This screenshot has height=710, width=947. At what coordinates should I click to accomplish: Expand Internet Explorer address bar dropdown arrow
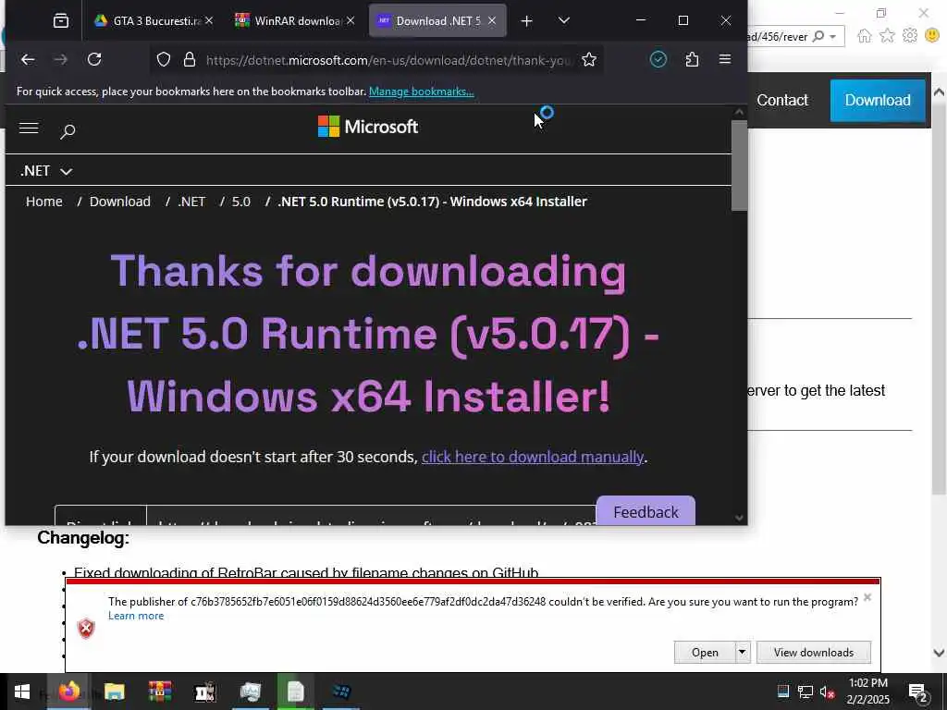click(x=833, y=37)
